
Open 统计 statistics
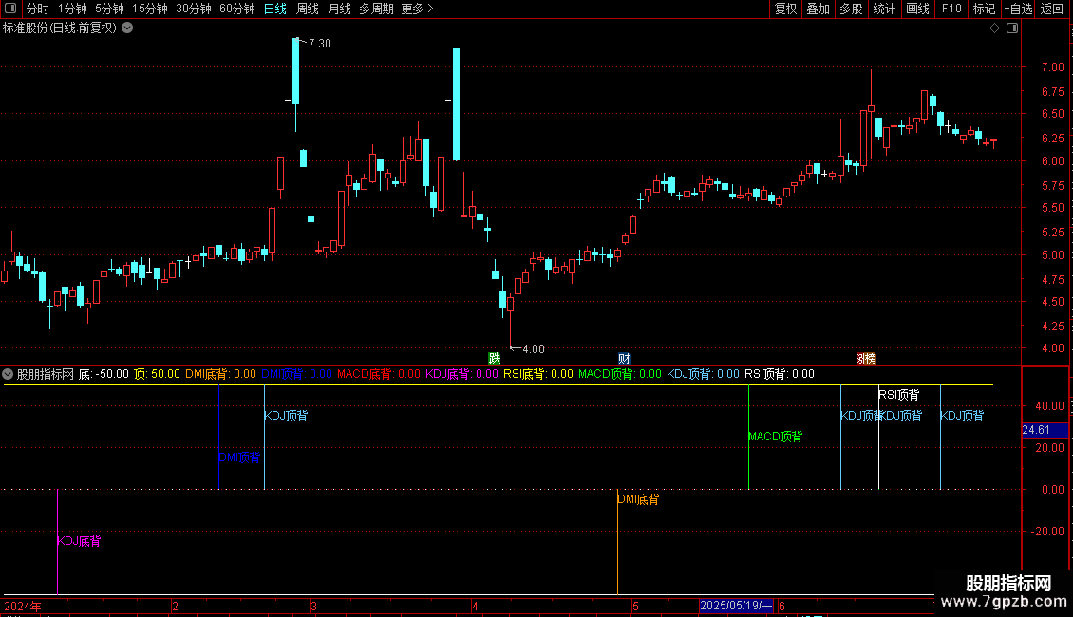(883, 9)
